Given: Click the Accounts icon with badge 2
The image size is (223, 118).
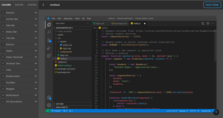Looking at the screenshot, I should click(49, 97).
